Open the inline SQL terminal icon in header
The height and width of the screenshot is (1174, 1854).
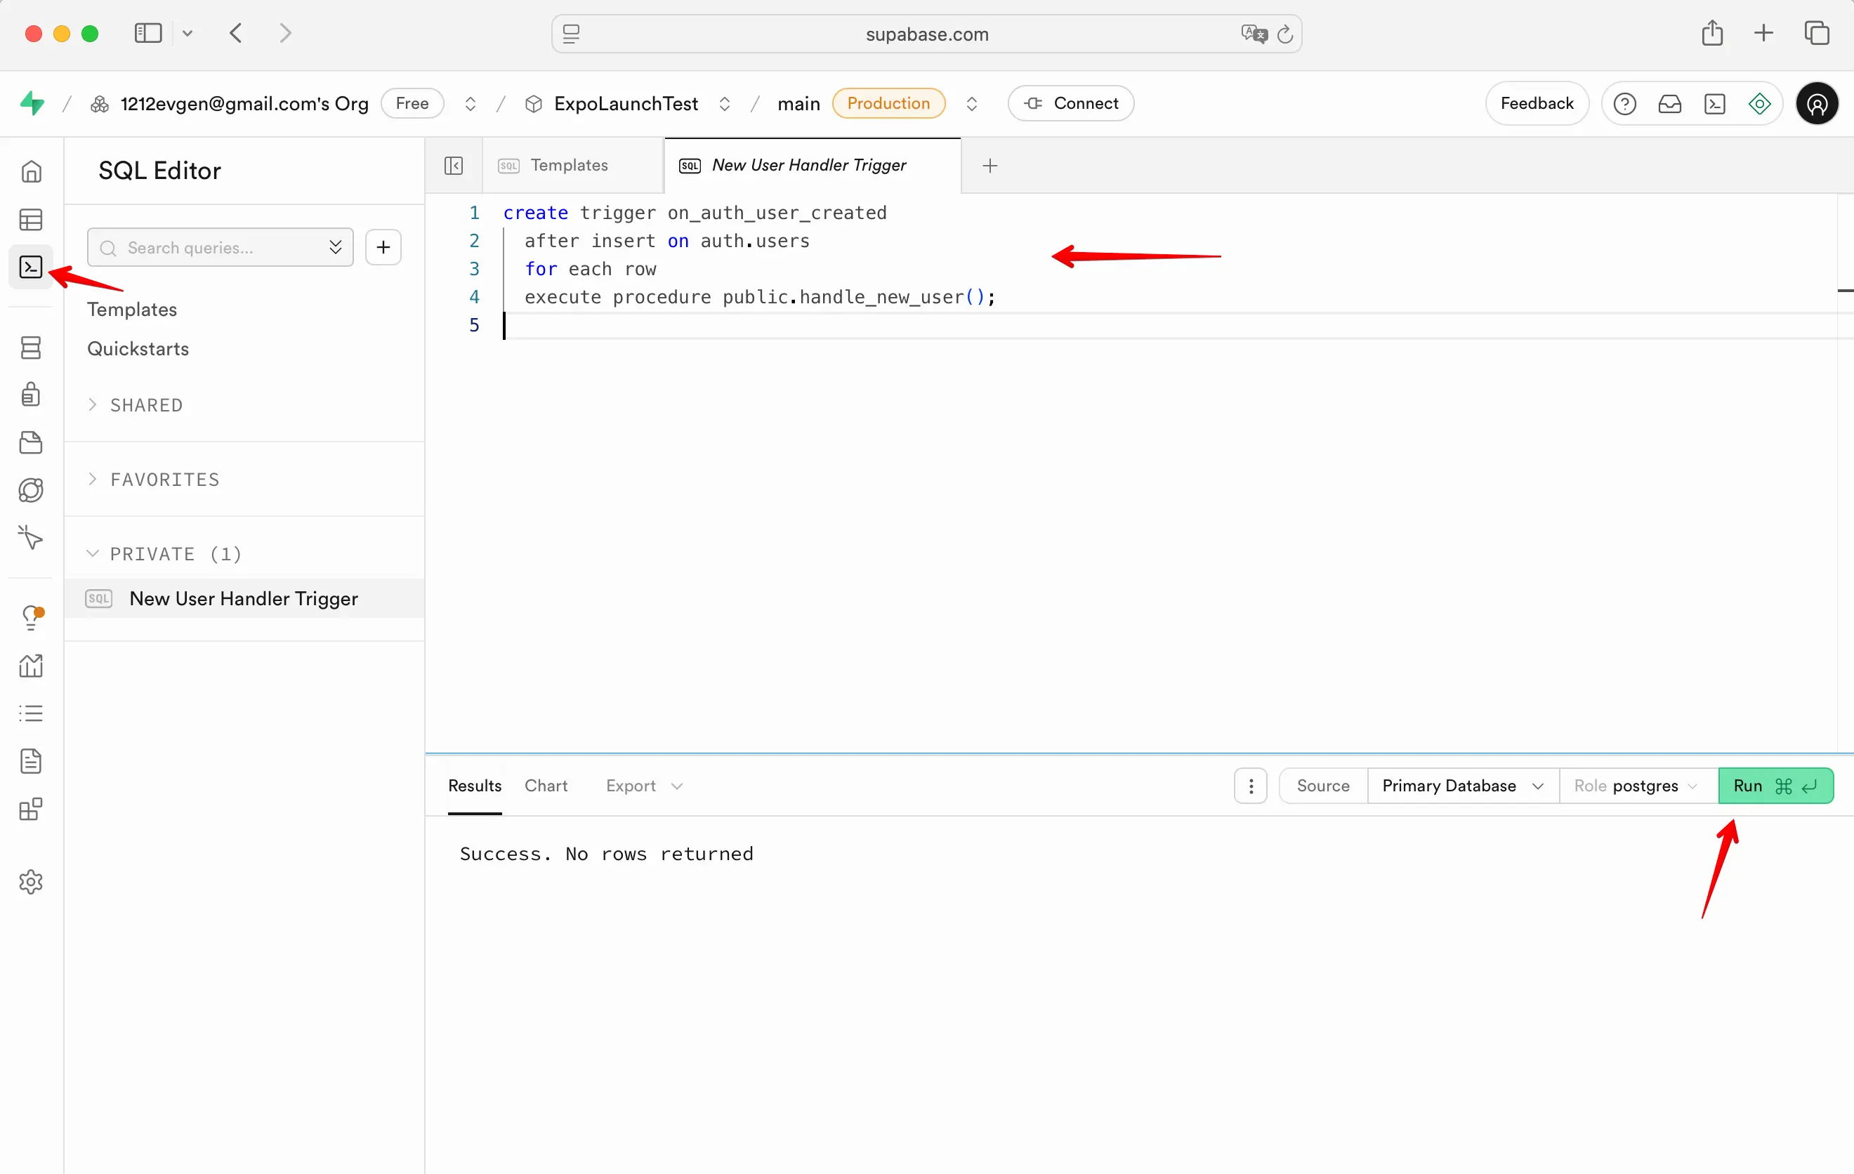[1715, 103]
